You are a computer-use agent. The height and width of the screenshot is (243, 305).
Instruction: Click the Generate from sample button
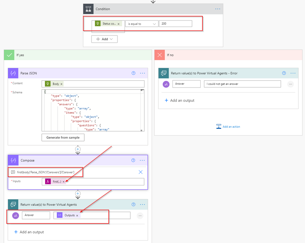click(63, 137)
